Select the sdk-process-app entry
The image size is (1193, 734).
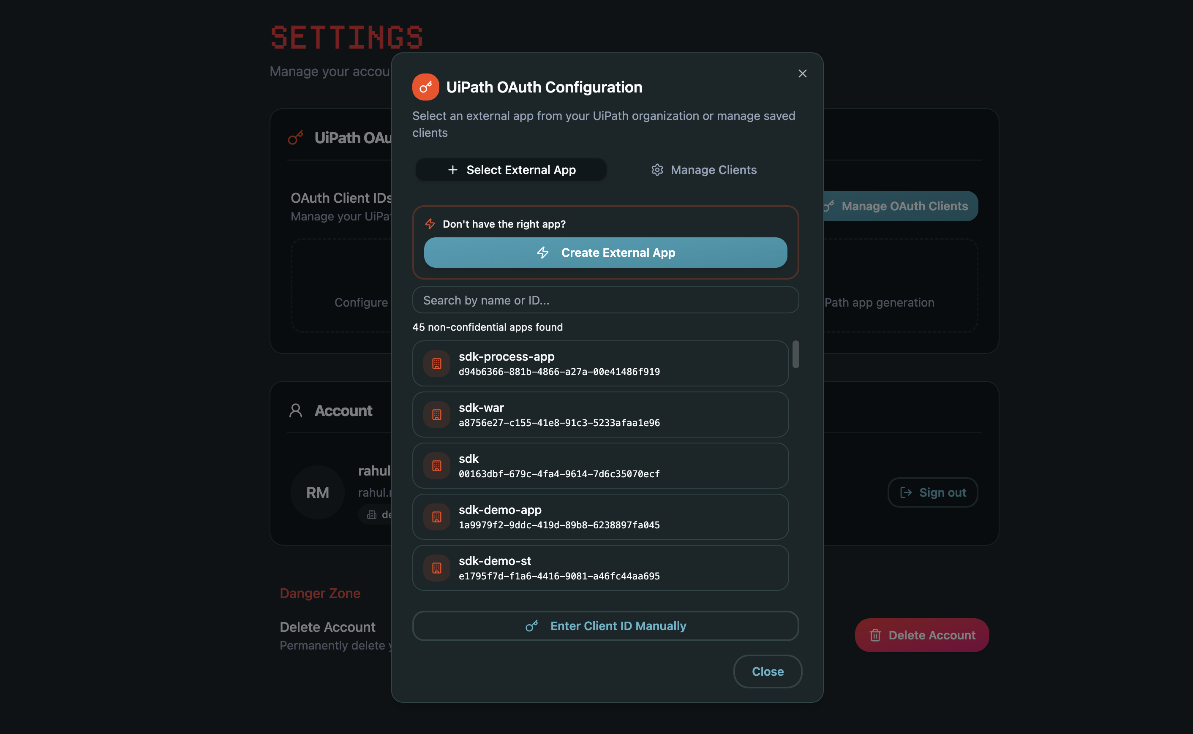600,364
